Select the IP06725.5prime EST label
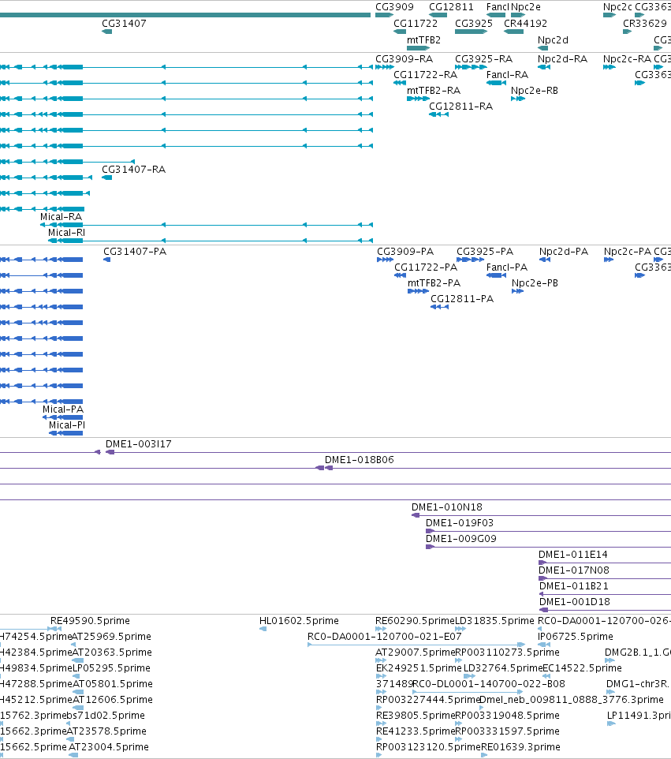Image resolution: width=671 pixels, height=759 pixels. tap(576, 637)
